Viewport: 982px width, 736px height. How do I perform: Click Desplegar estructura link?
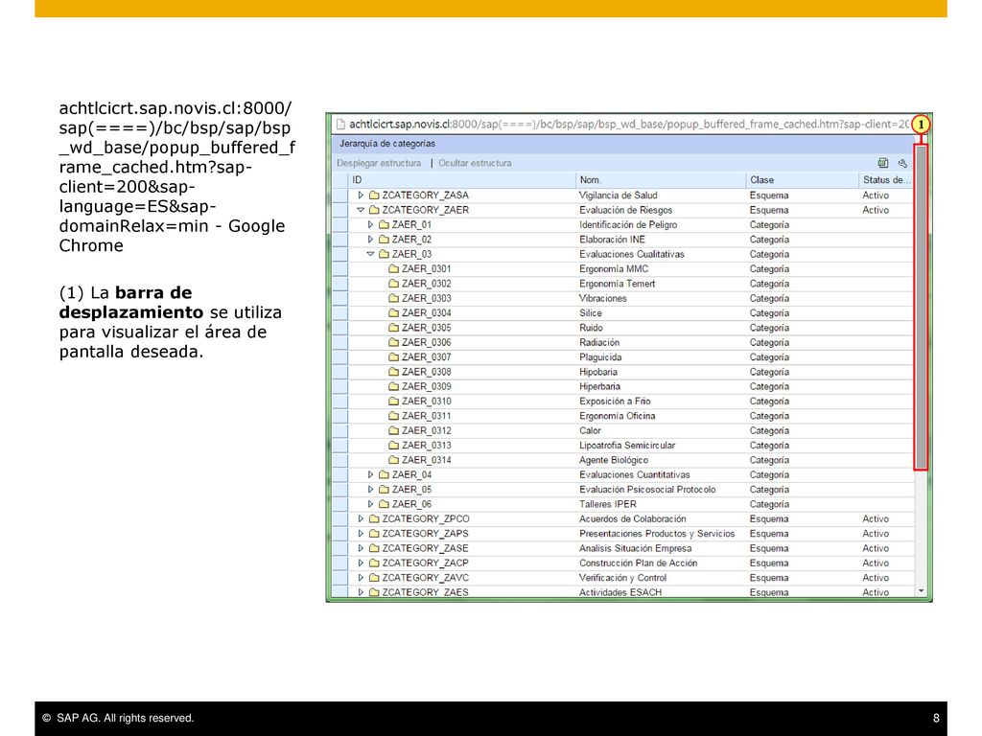[379, 163]
